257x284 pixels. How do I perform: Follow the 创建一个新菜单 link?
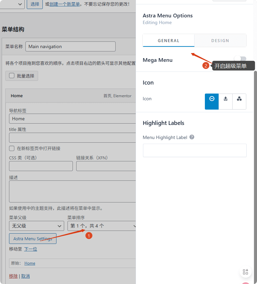point(65,4)
